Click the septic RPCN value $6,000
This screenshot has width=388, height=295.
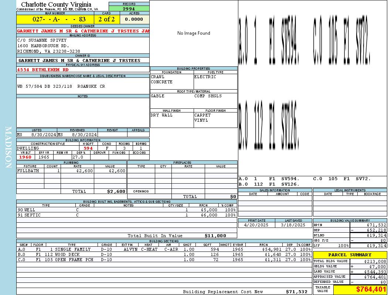(209, 215)
